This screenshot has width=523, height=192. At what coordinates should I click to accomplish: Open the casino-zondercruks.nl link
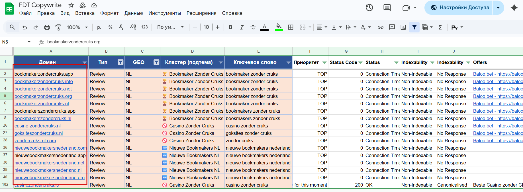pos(38,126)
